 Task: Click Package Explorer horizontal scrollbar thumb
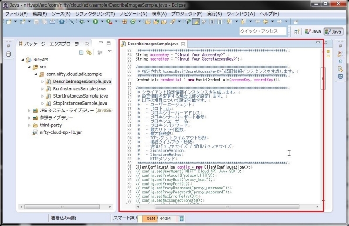(62, 207)
